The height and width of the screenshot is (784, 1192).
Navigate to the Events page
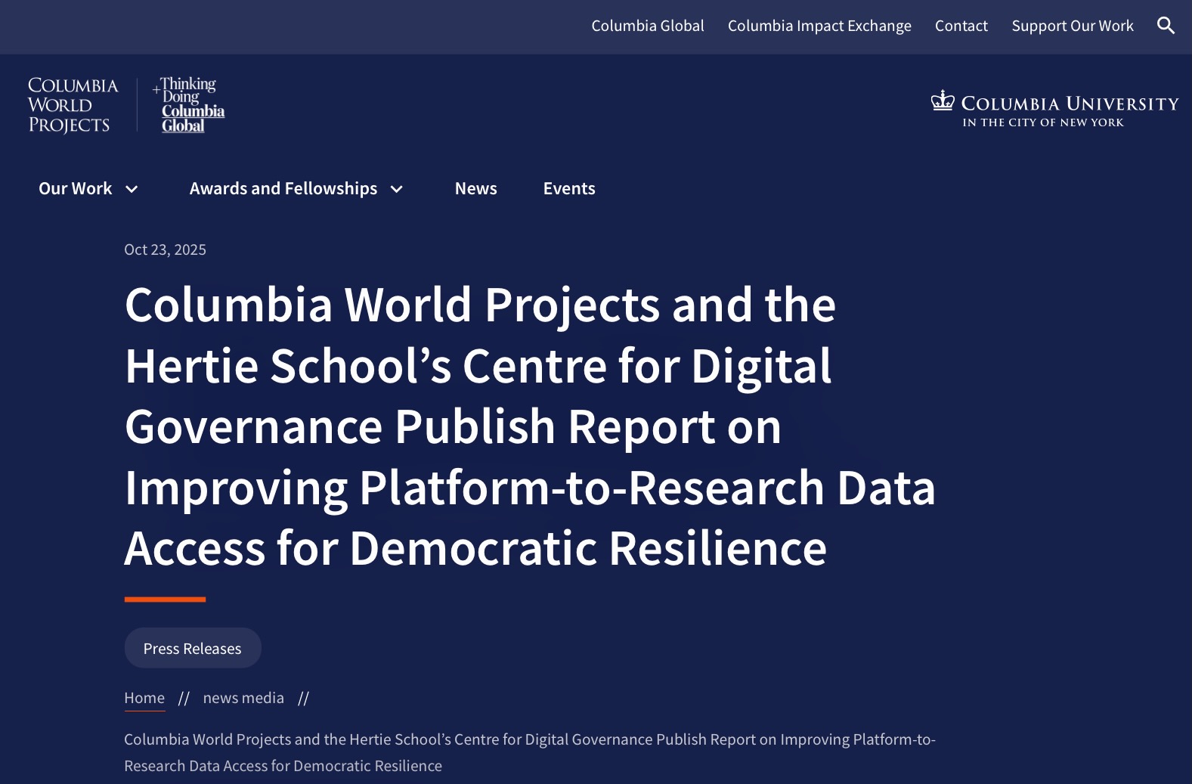(568, 188)
